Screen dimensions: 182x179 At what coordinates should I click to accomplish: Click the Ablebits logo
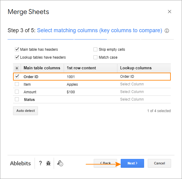point(20,164)
